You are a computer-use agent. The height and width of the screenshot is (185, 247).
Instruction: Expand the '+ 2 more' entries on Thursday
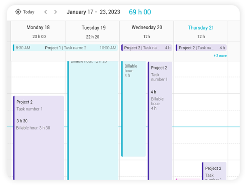[x=220, y=55]
